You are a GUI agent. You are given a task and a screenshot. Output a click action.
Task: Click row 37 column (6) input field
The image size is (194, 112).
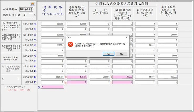[168, 45]
